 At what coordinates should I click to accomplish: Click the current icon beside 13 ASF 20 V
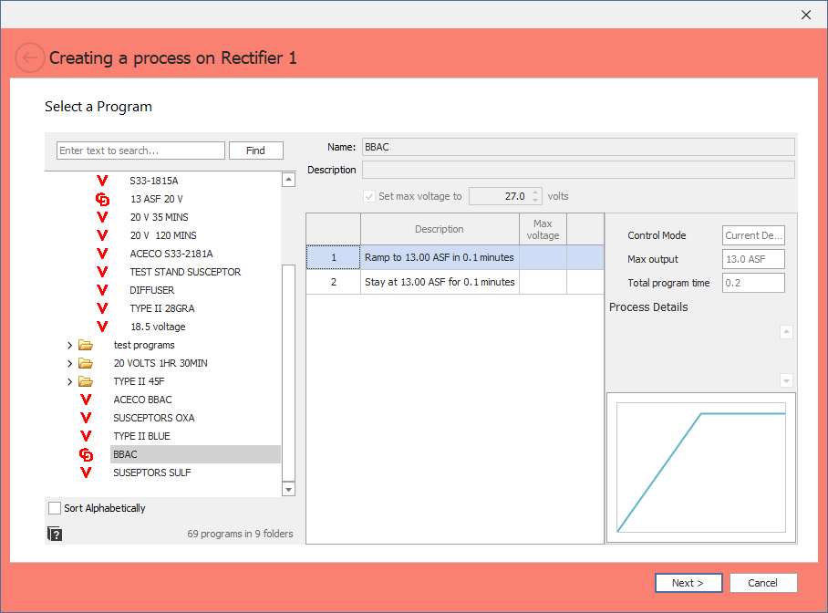point(102,199)
